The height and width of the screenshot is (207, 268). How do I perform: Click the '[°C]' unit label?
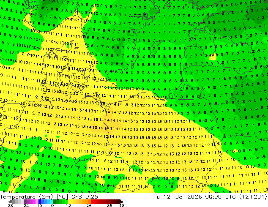point(62,197)
